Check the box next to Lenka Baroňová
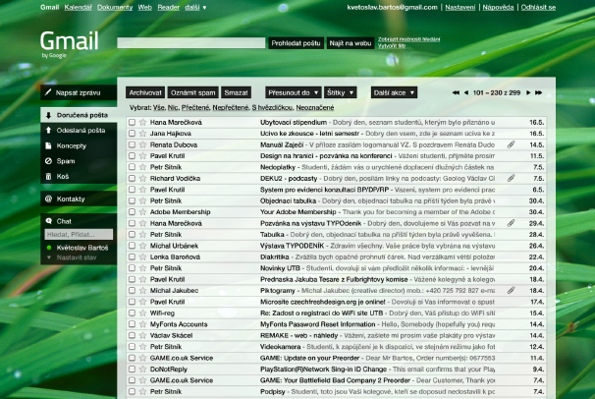595x399 pixels. tap(132, 256)
